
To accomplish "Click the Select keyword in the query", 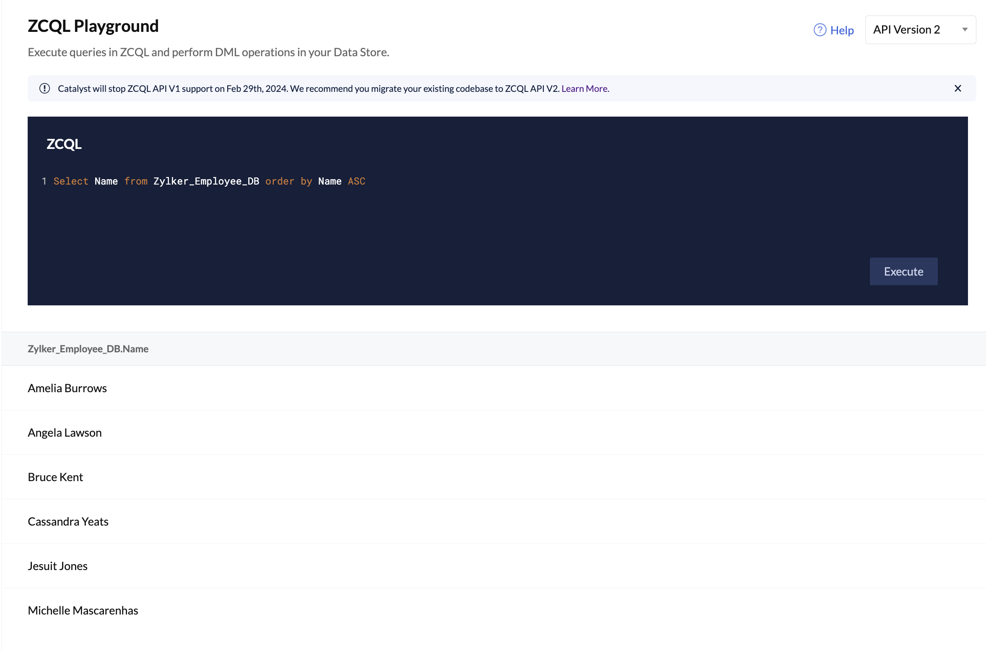I will (x=71, y=181).
